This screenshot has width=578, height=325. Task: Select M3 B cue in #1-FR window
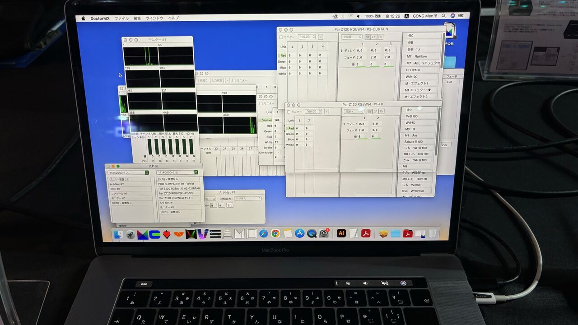pyautogui.click(x=419, y=129)
